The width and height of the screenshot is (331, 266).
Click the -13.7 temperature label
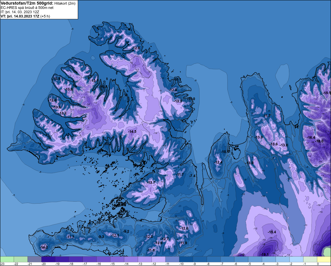click(151, 182)
